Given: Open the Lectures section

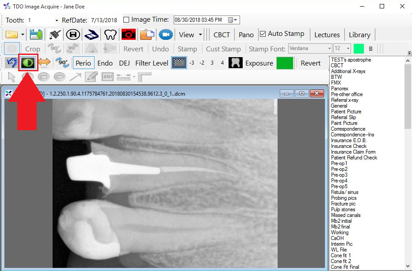Looking at the screenshot, I should [327, 34].
